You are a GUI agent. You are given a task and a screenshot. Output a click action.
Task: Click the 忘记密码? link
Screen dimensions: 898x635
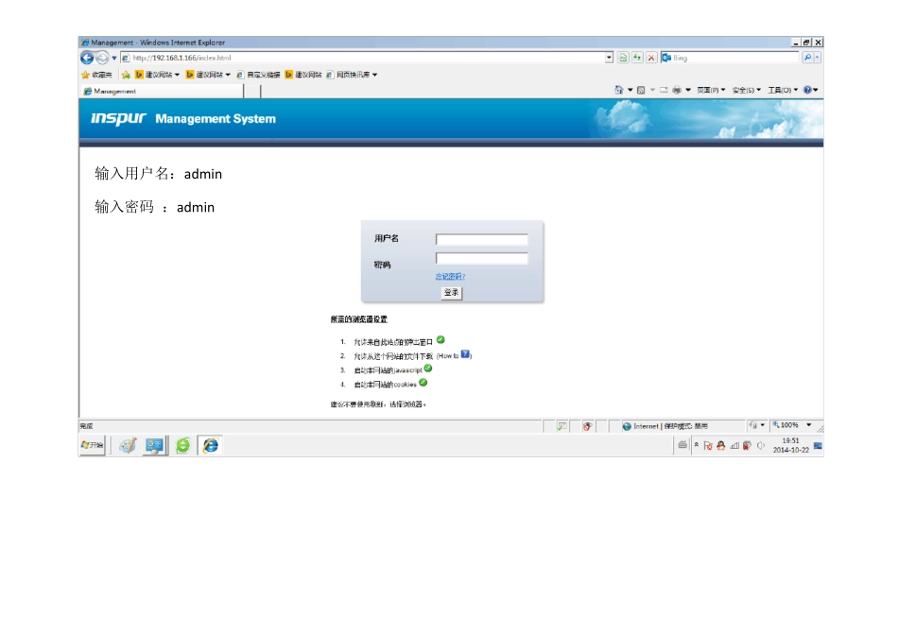(x=450, y=277)
